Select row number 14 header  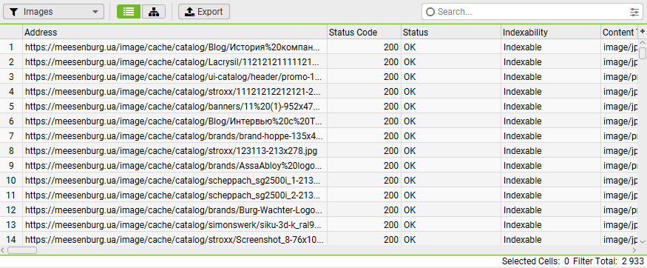click(11, 240)
